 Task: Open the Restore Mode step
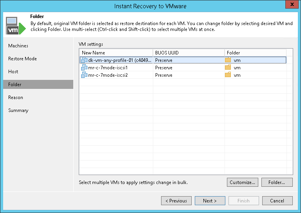tap(23, 59)
